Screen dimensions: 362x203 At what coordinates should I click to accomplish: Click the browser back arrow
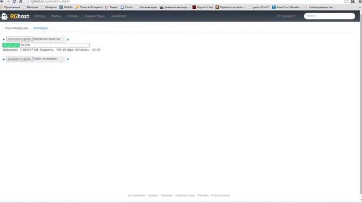click(2, 1)
